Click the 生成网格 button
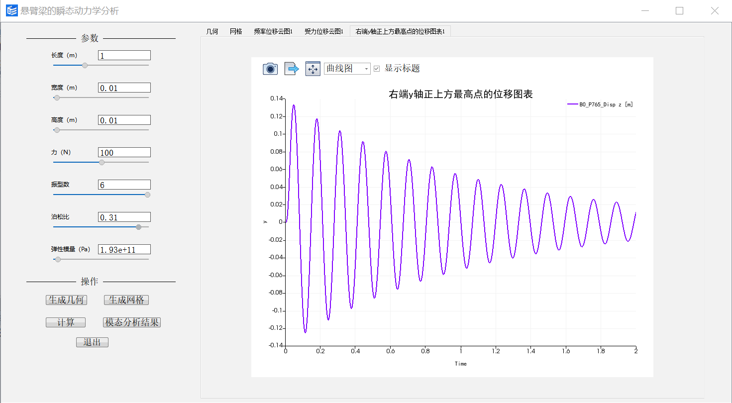Viewport: 732px width, 403px height. (126, 300)
